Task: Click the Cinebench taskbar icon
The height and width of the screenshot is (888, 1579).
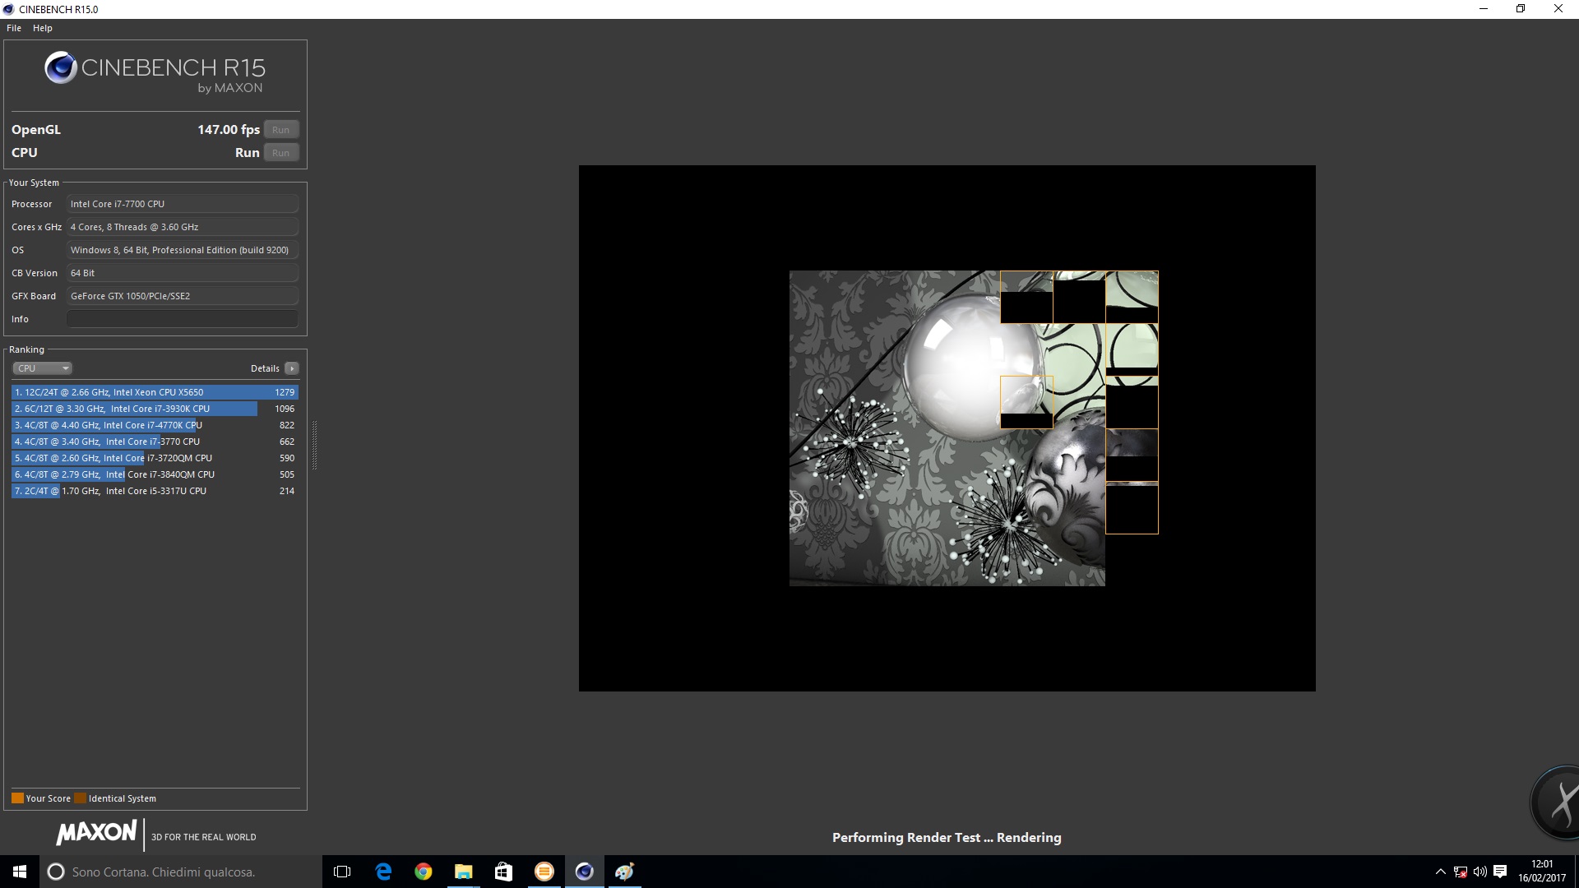Action: [x=585, y=872]
